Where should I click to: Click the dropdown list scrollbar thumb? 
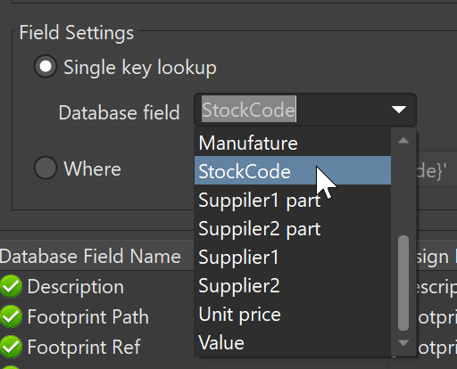click(403, 283)
